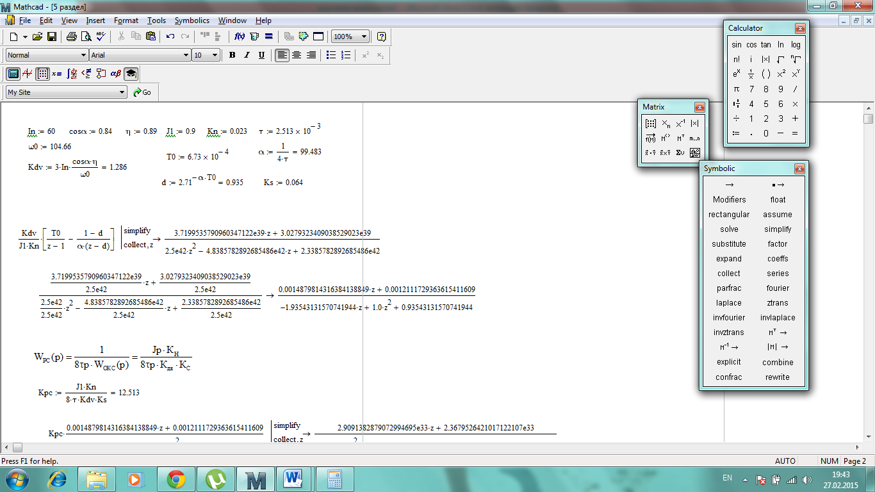Insert matrix transpose from Matrix palette
This screenshot has width=875, height=492.
pos(681,138)
